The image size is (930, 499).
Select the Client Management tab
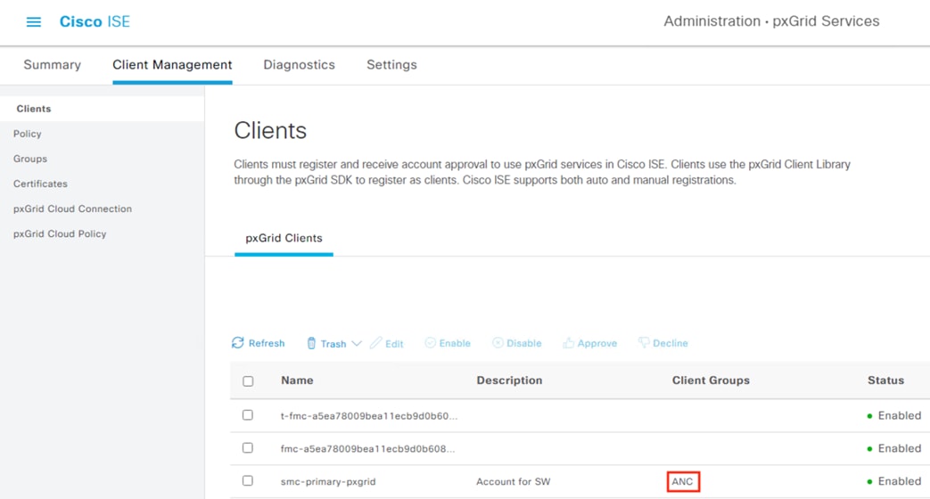pos(172,64)
